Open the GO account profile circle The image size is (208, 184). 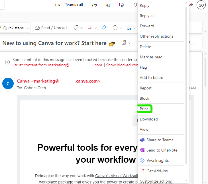(201, 5)
